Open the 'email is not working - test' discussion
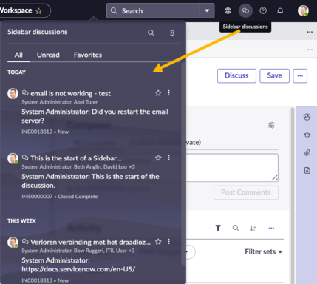This screenshot has width=317, height=284. (x=70, y=94)
